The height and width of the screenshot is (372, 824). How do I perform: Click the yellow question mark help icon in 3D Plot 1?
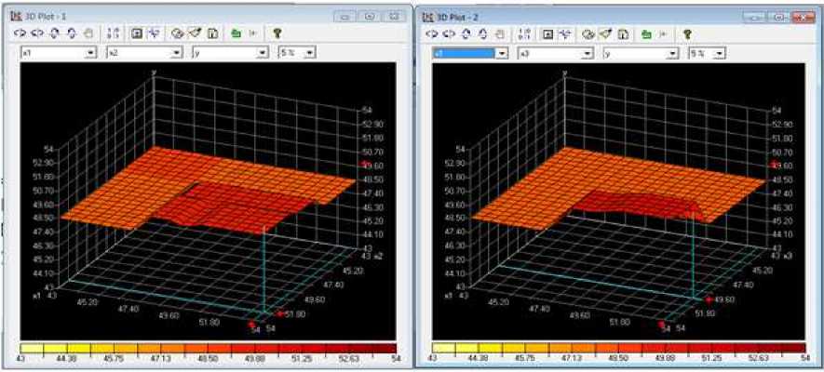[x=277, y=33]
